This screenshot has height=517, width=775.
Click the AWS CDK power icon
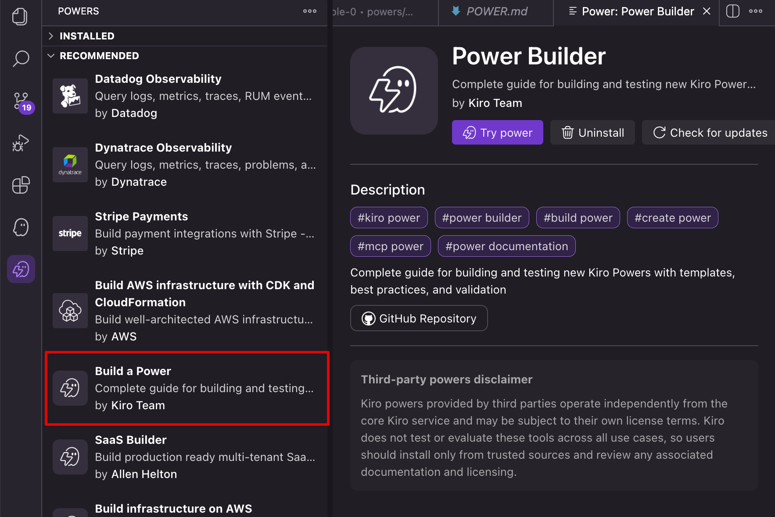click(x=70, y=311)
